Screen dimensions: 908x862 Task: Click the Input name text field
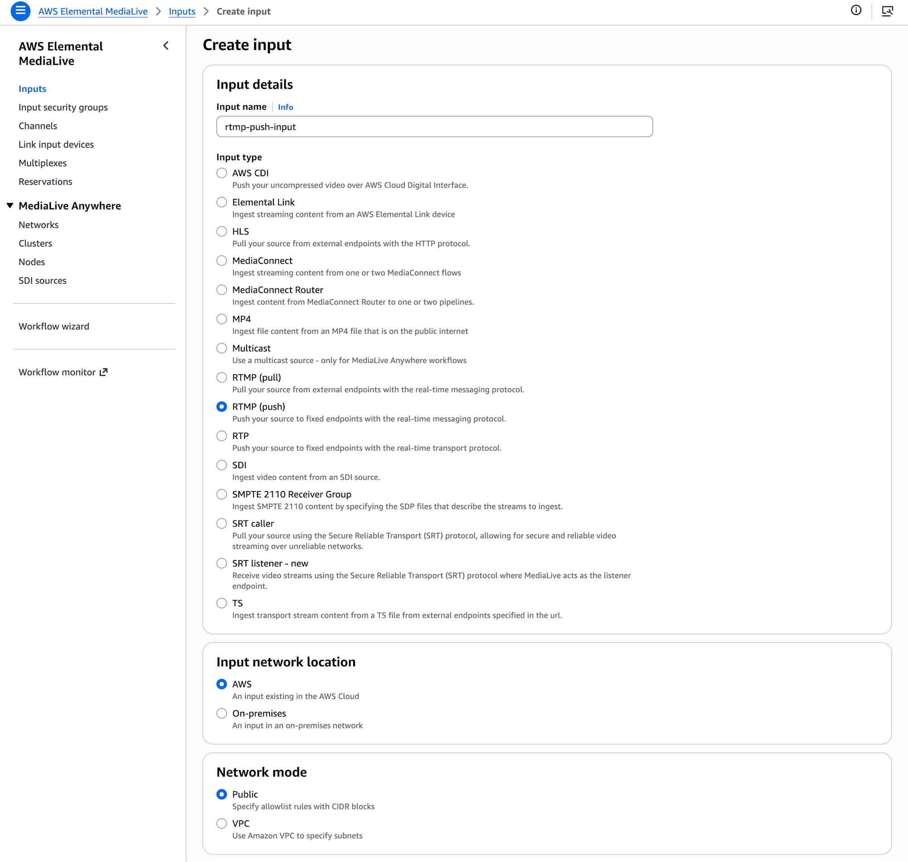coord(434,127)
